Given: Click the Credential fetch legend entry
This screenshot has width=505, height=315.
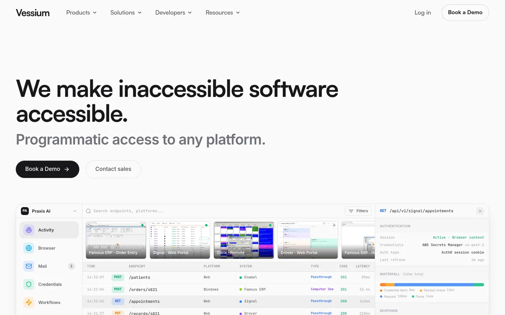Looking at the screenshot, I should pyautogui.click(x=397, y=290).
